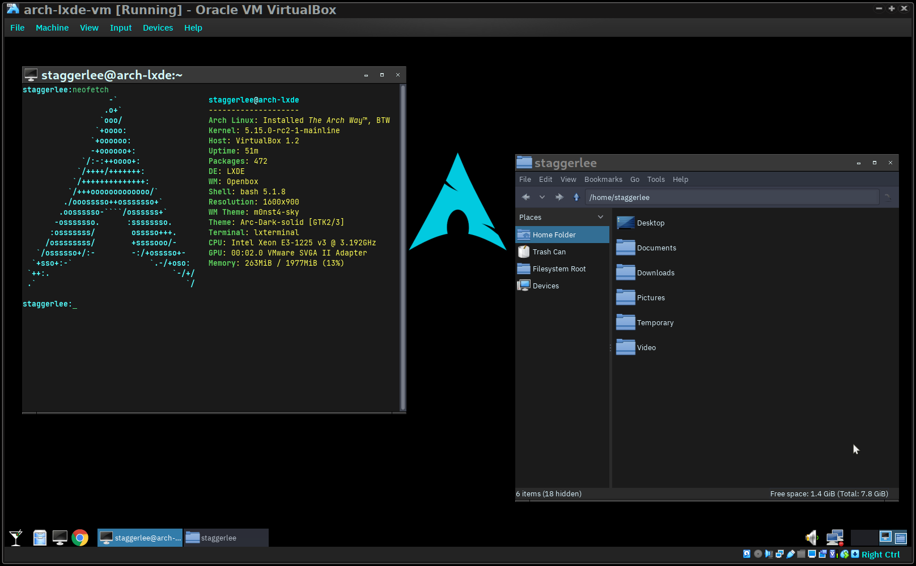
Task: Open VirtualBox View menu
Action: point(89,28)
